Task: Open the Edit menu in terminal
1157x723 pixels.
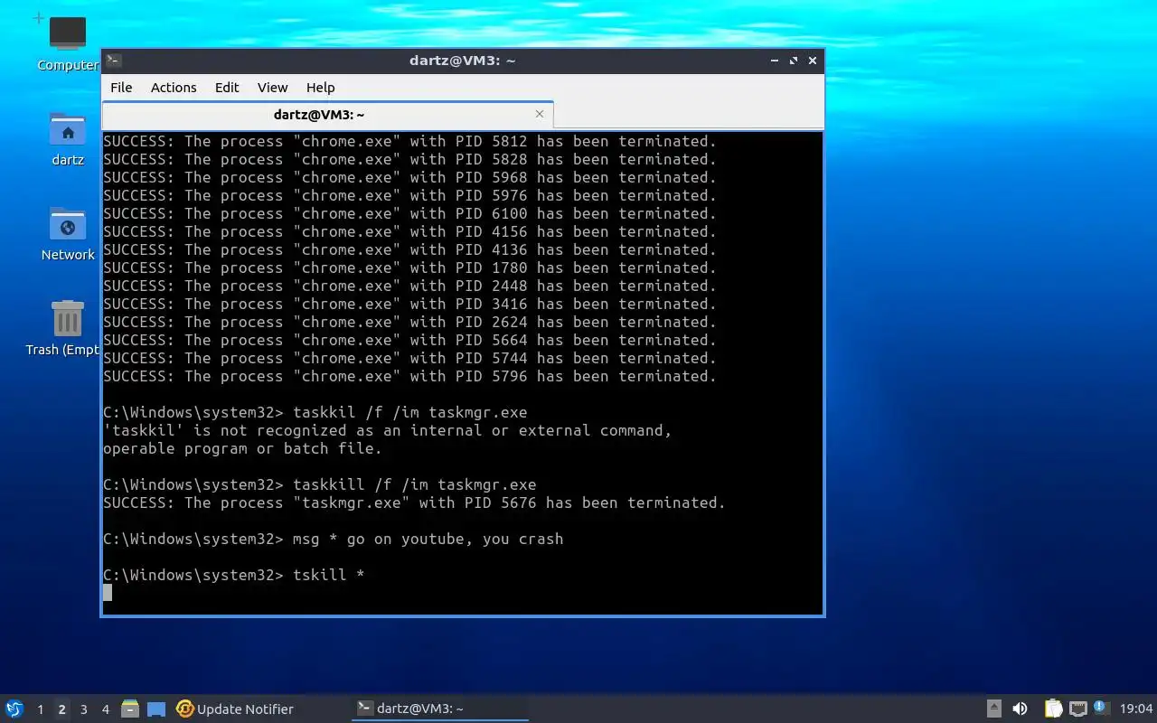Action: [x=227, y=88]
